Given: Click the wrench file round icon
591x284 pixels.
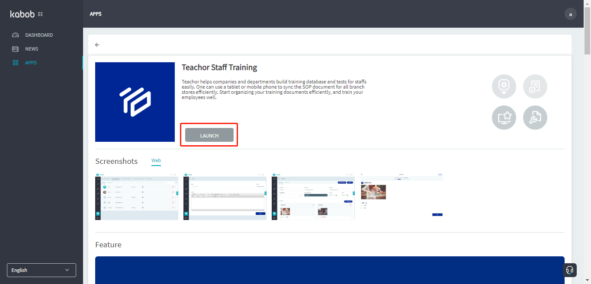Looking at the screenshot, I should coord(535,118).
